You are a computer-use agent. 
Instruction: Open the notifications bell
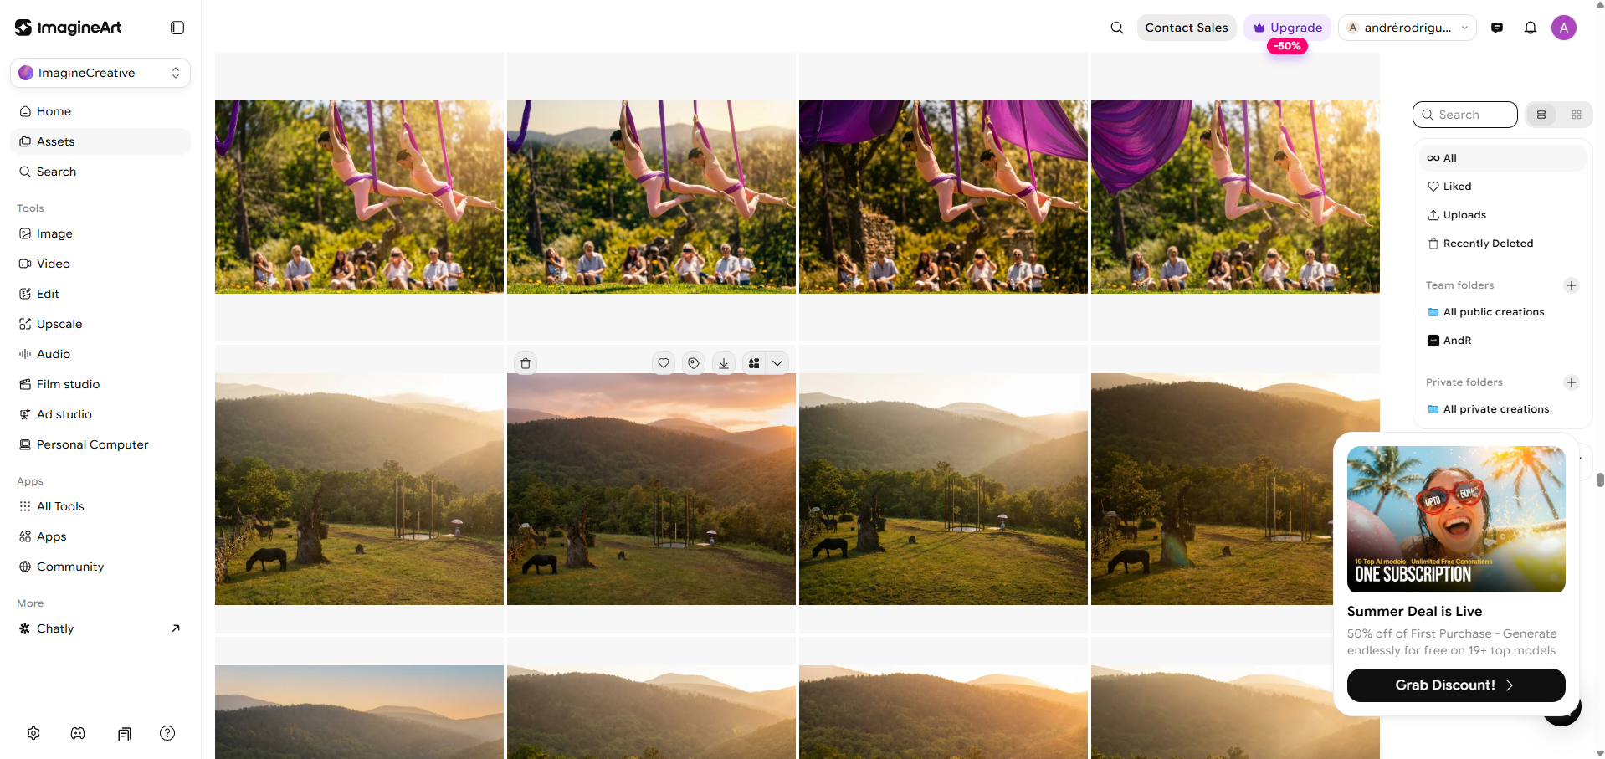pos(1531,28)
